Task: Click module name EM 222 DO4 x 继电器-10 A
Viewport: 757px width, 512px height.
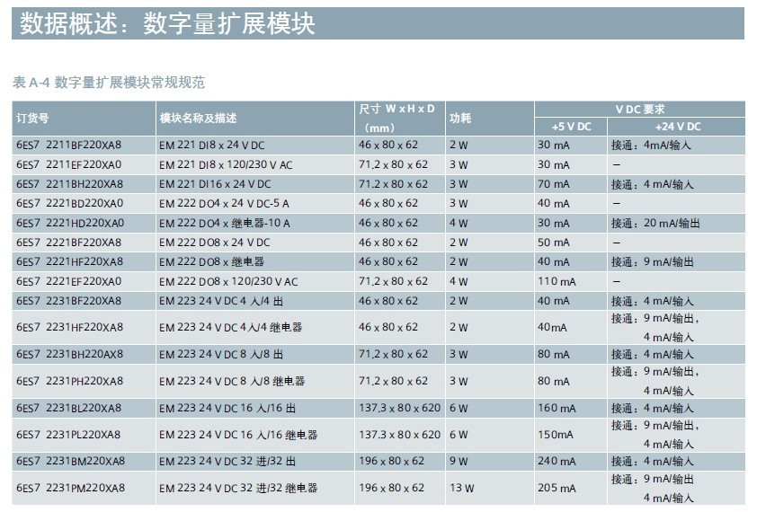Action: tap(225, 224)
